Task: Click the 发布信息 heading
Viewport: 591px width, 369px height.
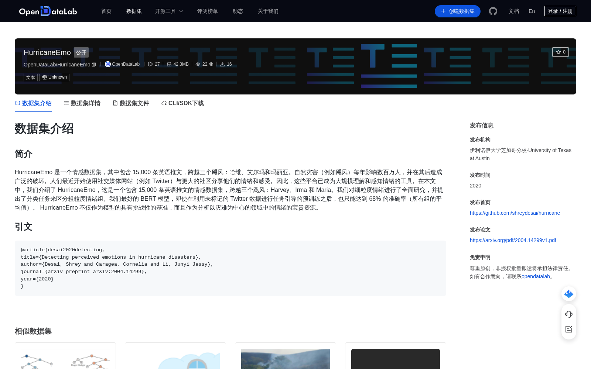Action: click(482, 125)
